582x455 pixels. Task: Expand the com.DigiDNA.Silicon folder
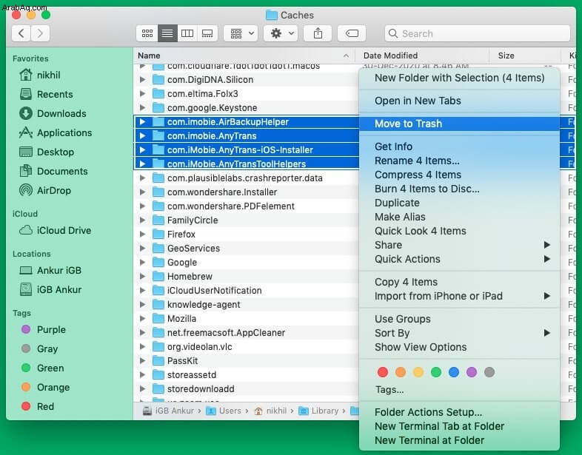142,80
